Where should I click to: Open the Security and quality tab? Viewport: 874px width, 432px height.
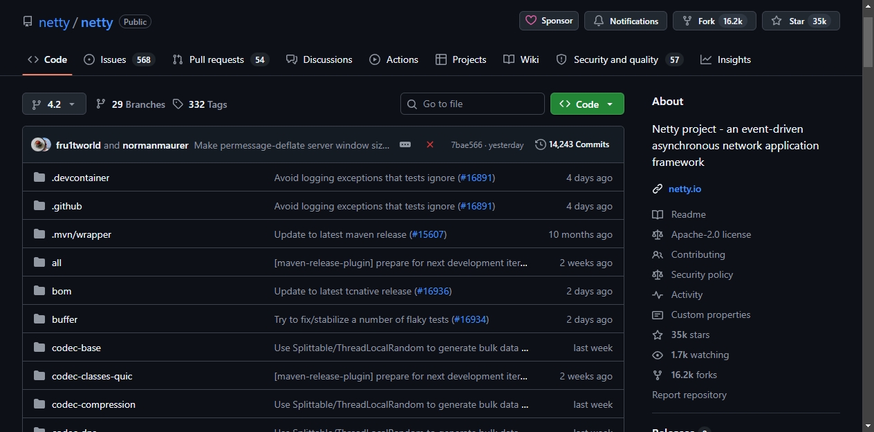point(620,59)
